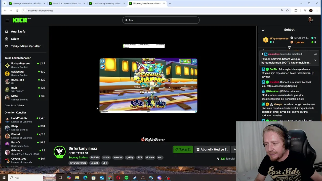This screenshot has height=181, width=322.
Task: Open the Chrome extensions puzzle icon
Action: 296,11
